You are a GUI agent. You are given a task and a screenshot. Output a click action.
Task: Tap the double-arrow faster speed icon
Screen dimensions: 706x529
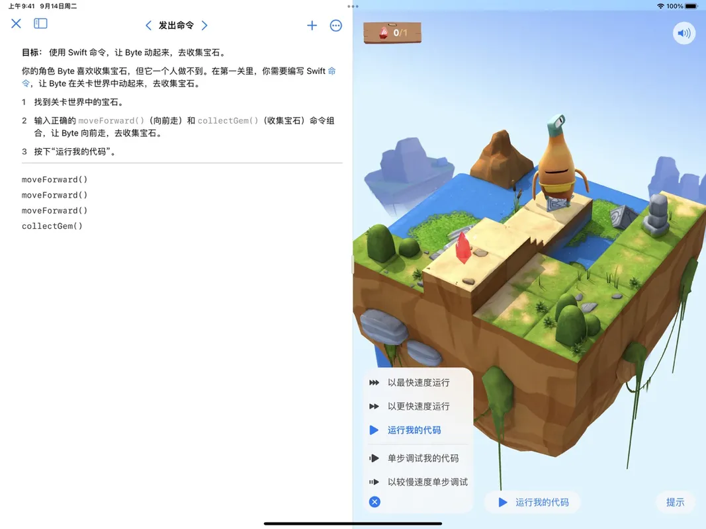point(374,407)
